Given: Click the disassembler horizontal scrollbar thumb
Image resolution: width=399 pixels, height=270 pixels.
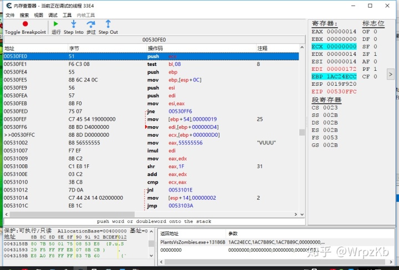Looking at the screenshot, I should (x=72, y=214).
